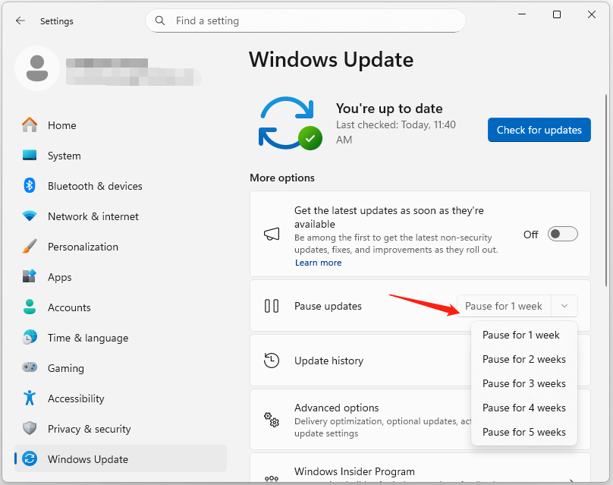The image size is (613, 485).
Task: Choose Pause for 5 weeks option
Action: pos(524,432)
